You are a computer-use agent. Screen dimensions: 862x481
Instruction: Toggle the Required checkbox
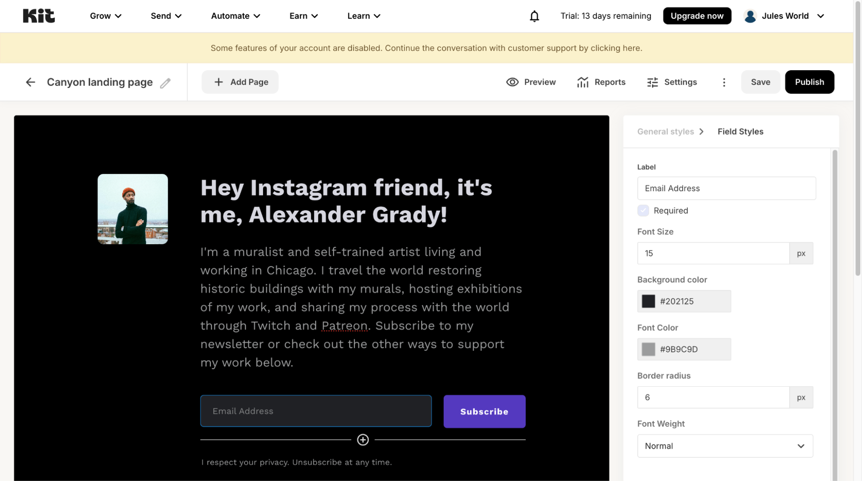tap(643, 211)
